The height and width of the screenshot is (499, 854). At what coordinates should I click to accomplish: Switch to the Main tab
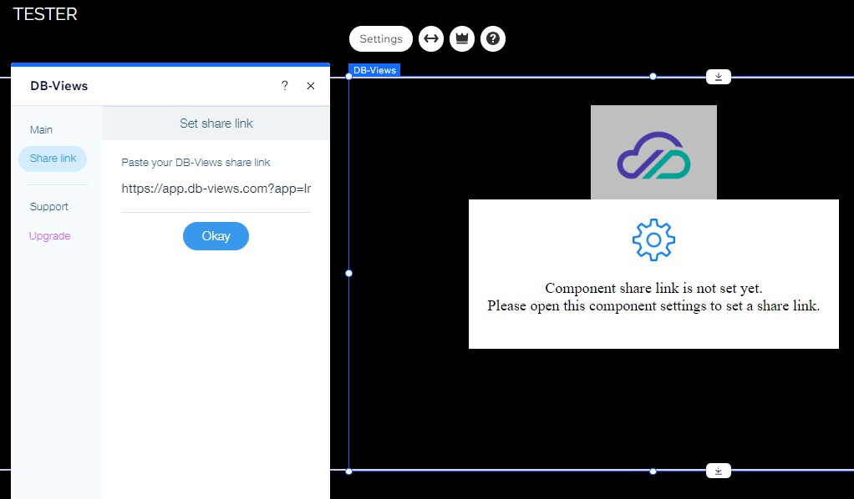[41, 129]
